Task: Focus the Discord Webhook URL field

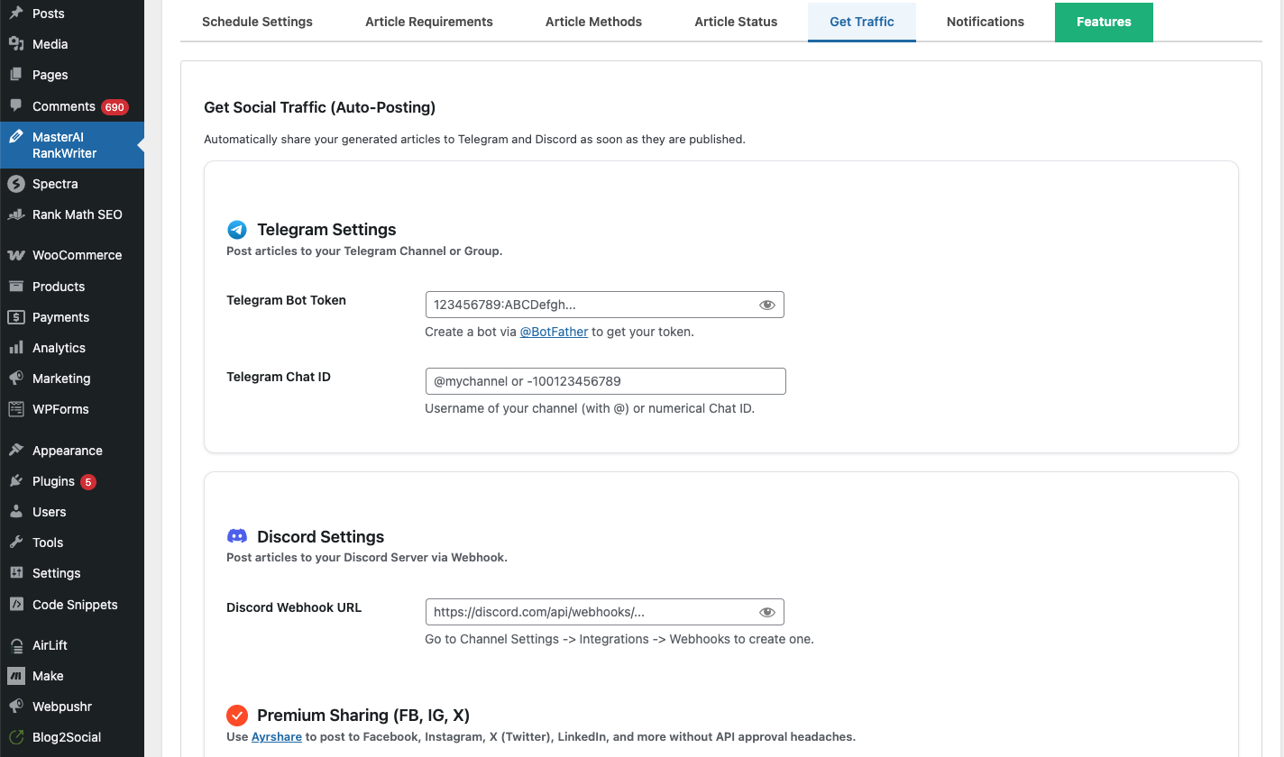Action: point(605,612)
